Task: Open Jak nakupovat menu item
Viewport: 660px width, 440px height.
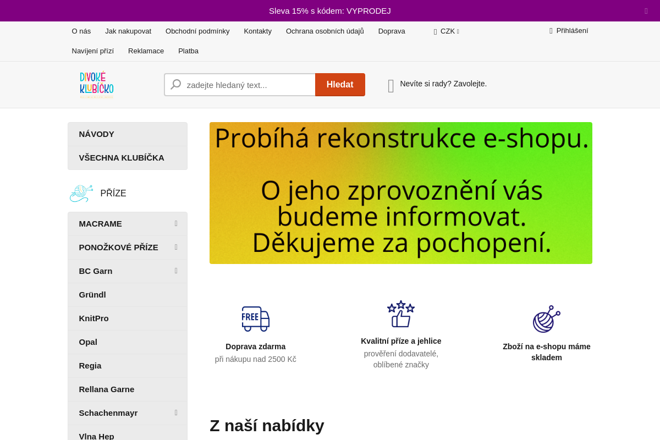Action: pos(128,31)
